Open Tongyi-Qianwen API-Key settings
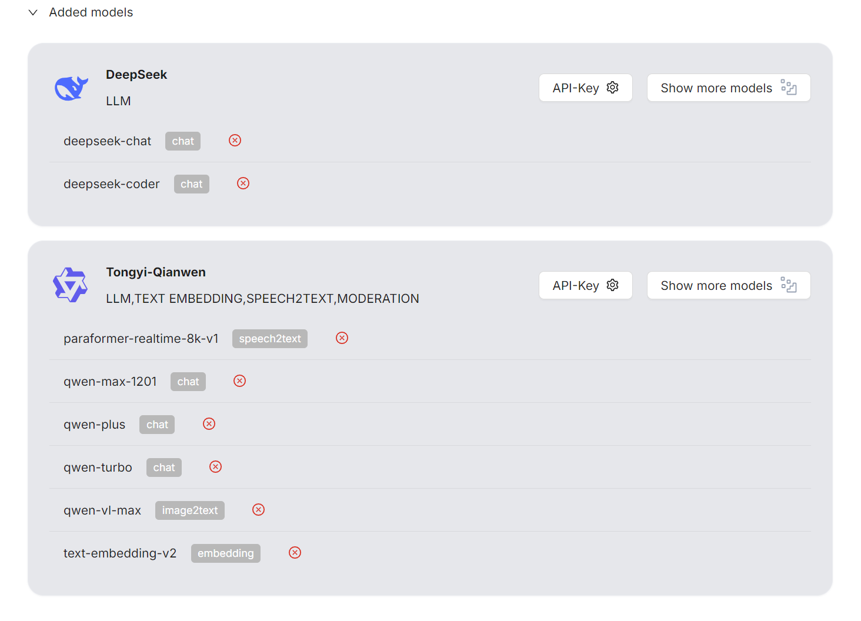Image resolution: width=861 pixels, height=621 pixels. [x=586, y=285]
